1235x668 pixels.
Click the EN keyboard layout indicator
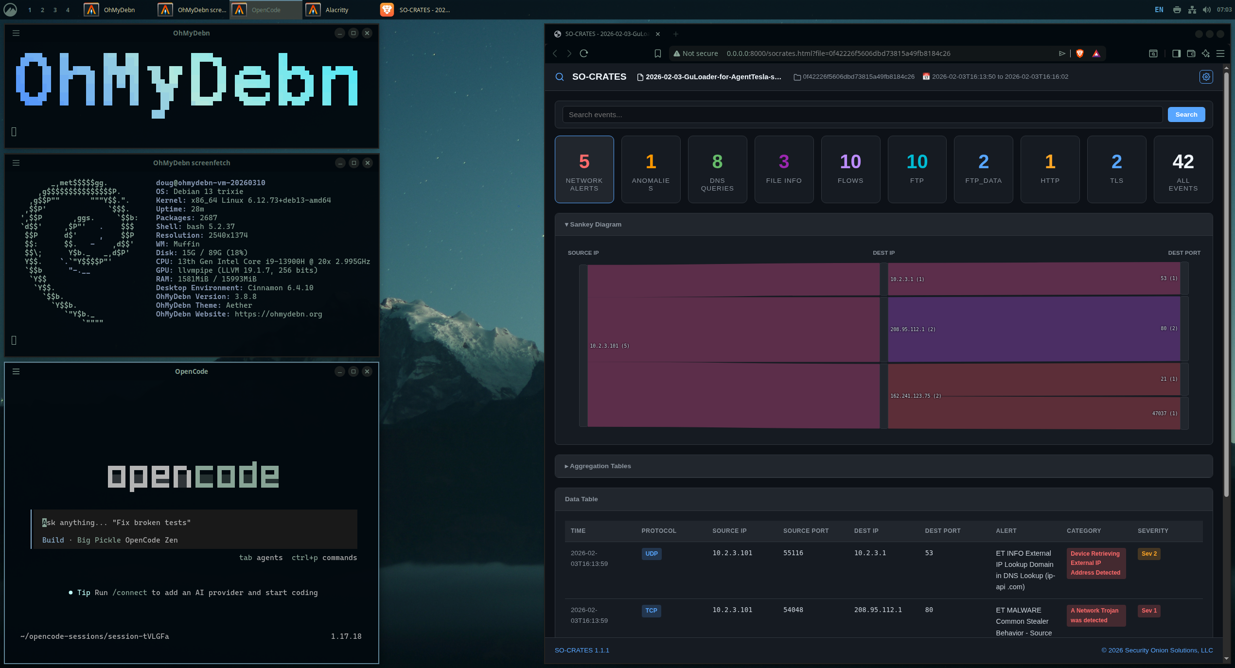[1159, 10]
